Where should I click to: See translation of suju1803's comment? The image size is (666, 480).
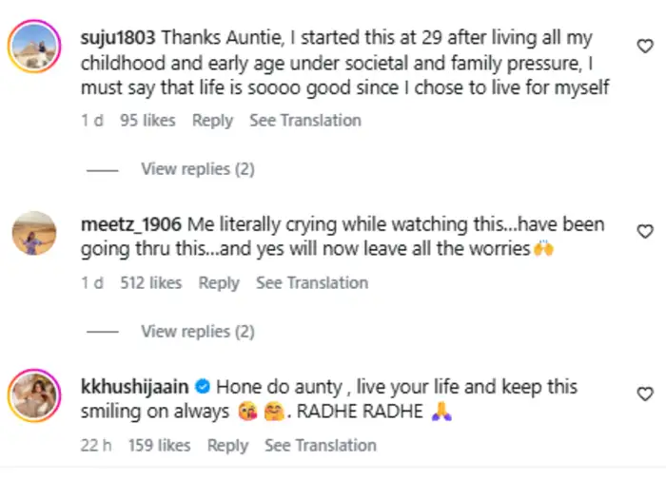tap(305, 121)
